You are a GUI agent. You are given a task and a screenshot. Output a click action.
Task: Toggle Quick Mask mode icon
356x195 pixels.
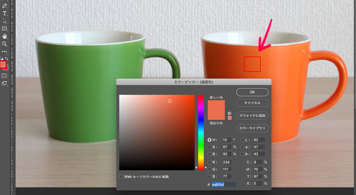tap(4, 76)
